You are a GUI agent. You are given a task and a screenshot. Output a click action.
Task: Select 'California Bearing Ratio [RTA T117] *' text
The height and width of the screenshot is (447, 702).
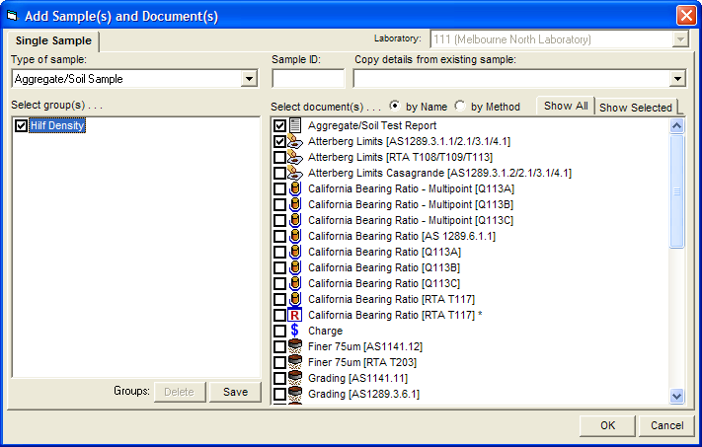coord(395,315)
